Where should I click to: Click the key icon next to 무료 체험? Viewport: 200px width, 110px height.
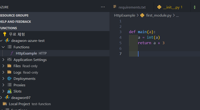pyautogui.click(x=5, y=34)
